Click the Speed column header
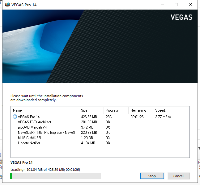Viewport: 200px width, 185px height. tap(166, 110)
